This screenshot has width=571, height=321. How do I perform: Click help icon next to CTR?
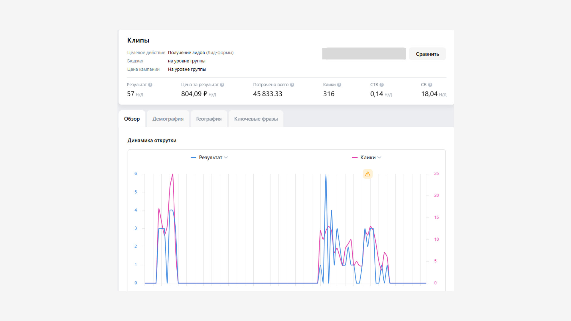382,85
